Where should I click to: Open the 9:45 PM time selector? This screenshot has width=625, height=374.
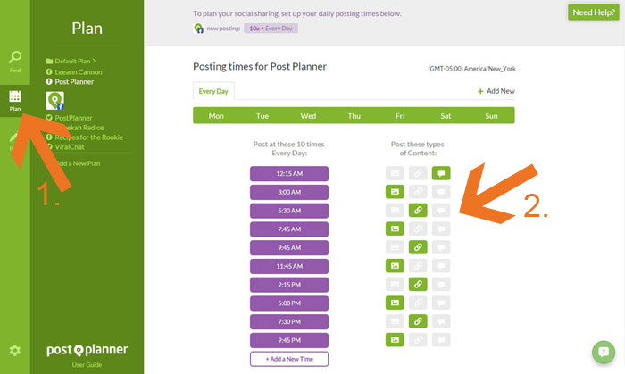(289, 340)
